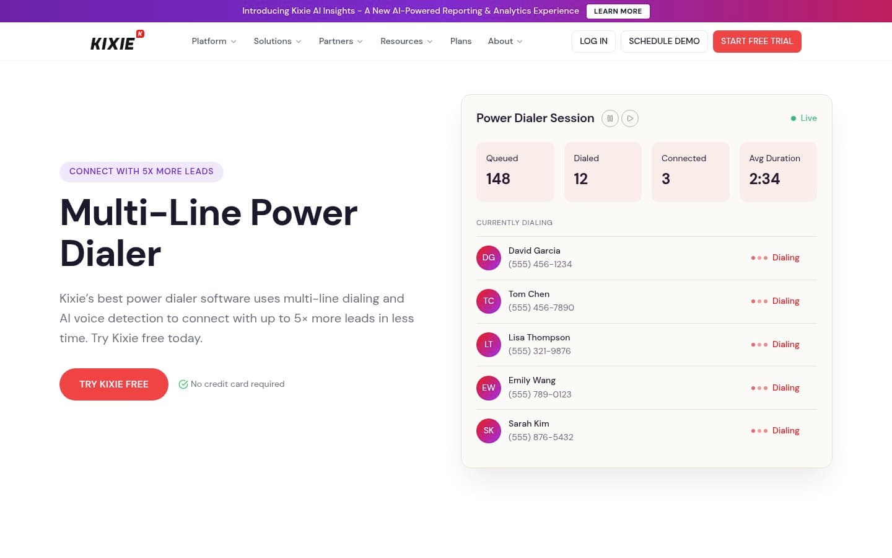Click the name David Garcia

tap(535, 251)
